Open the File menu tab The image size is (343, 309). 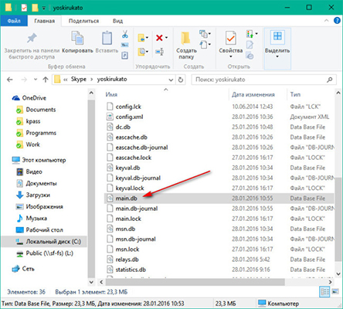[14, 21]
